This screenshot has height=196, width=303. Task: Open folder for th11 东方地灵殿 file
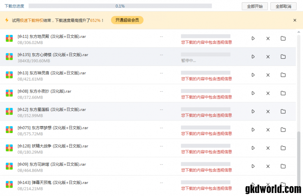pyautogui.click(x=283, y=38)
